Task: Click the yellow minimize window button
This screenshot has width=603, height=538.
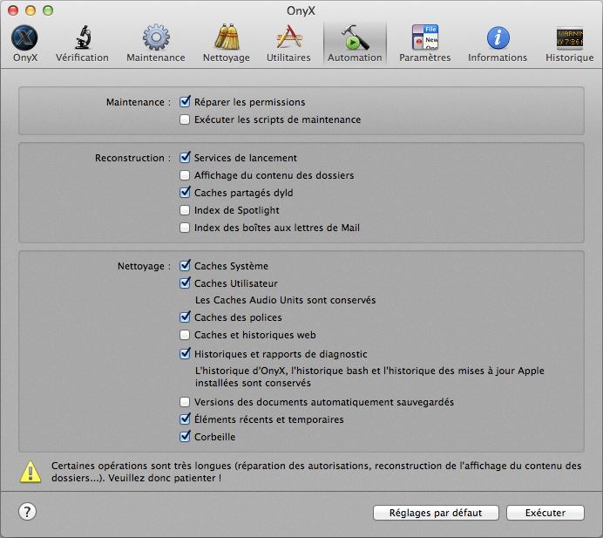Action: point(30,10)
